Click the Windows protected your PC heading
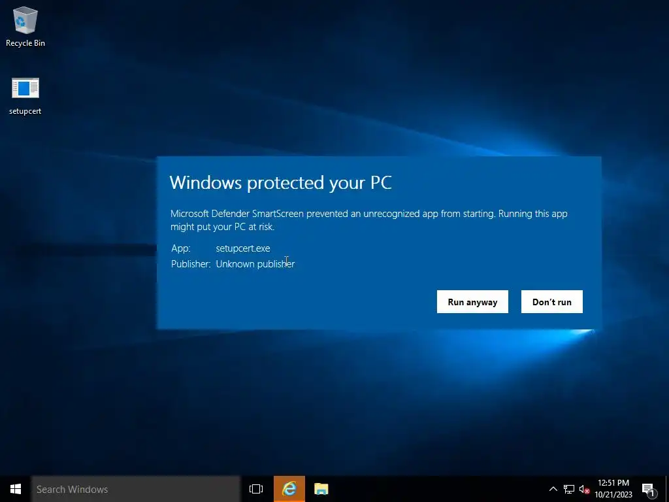Image resolution: width=669 pixels, height=502 pixels. tap(281, 183)
